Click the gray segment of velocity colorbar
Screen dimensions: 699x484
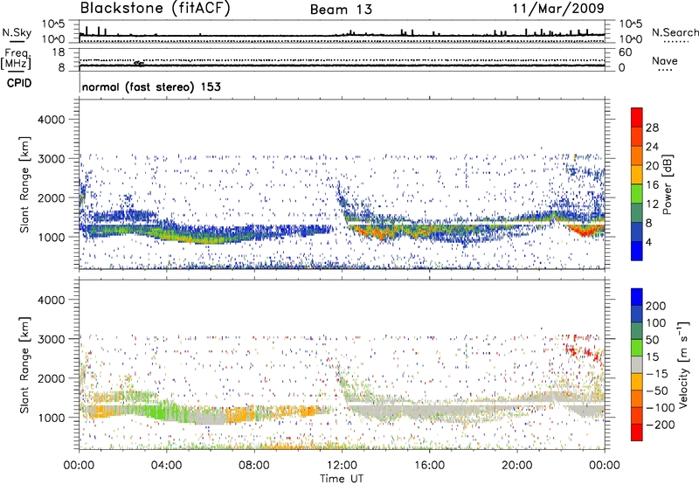(637, 364)
